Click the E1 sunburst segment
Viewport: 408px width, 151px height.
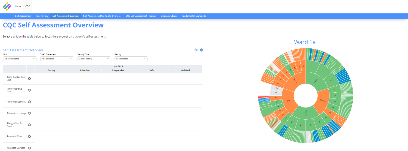pos(335,89)
